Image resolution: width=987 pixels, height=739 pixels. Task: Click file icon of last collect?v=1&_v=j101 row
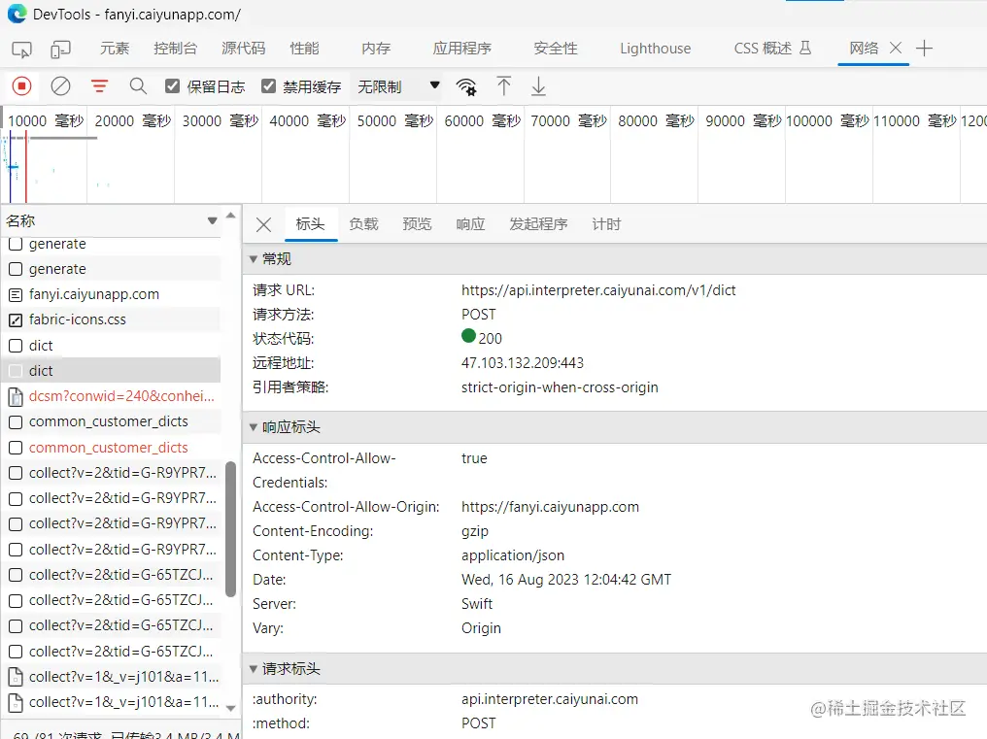click(x=16, y=702)
